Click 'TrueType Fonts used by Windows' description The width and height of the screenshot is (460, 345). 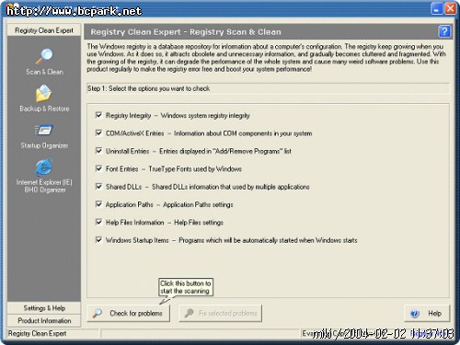pos(195,169)
